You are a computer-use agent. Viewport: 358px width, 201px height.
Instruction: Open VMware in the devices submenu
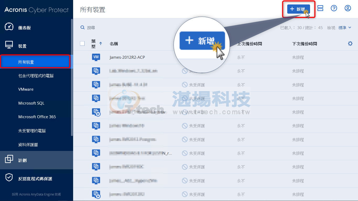pos(26,89)
